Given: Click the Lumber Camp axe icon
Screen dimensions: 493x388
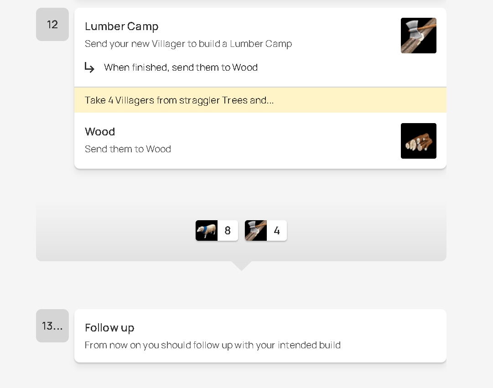Looking at the screenshot, I should point(418,36).
